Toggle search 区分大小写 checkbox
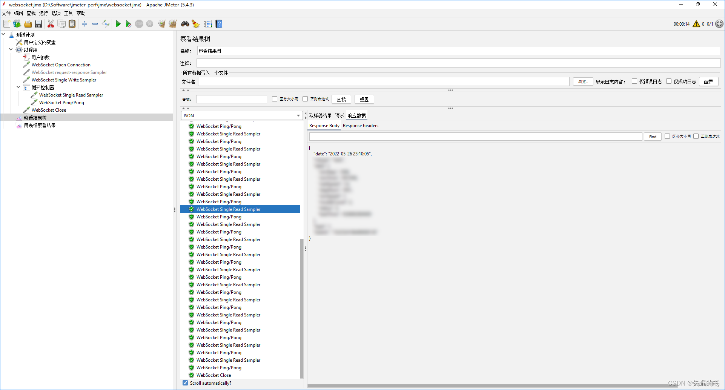Screen dimensions: 725x390 275,99
